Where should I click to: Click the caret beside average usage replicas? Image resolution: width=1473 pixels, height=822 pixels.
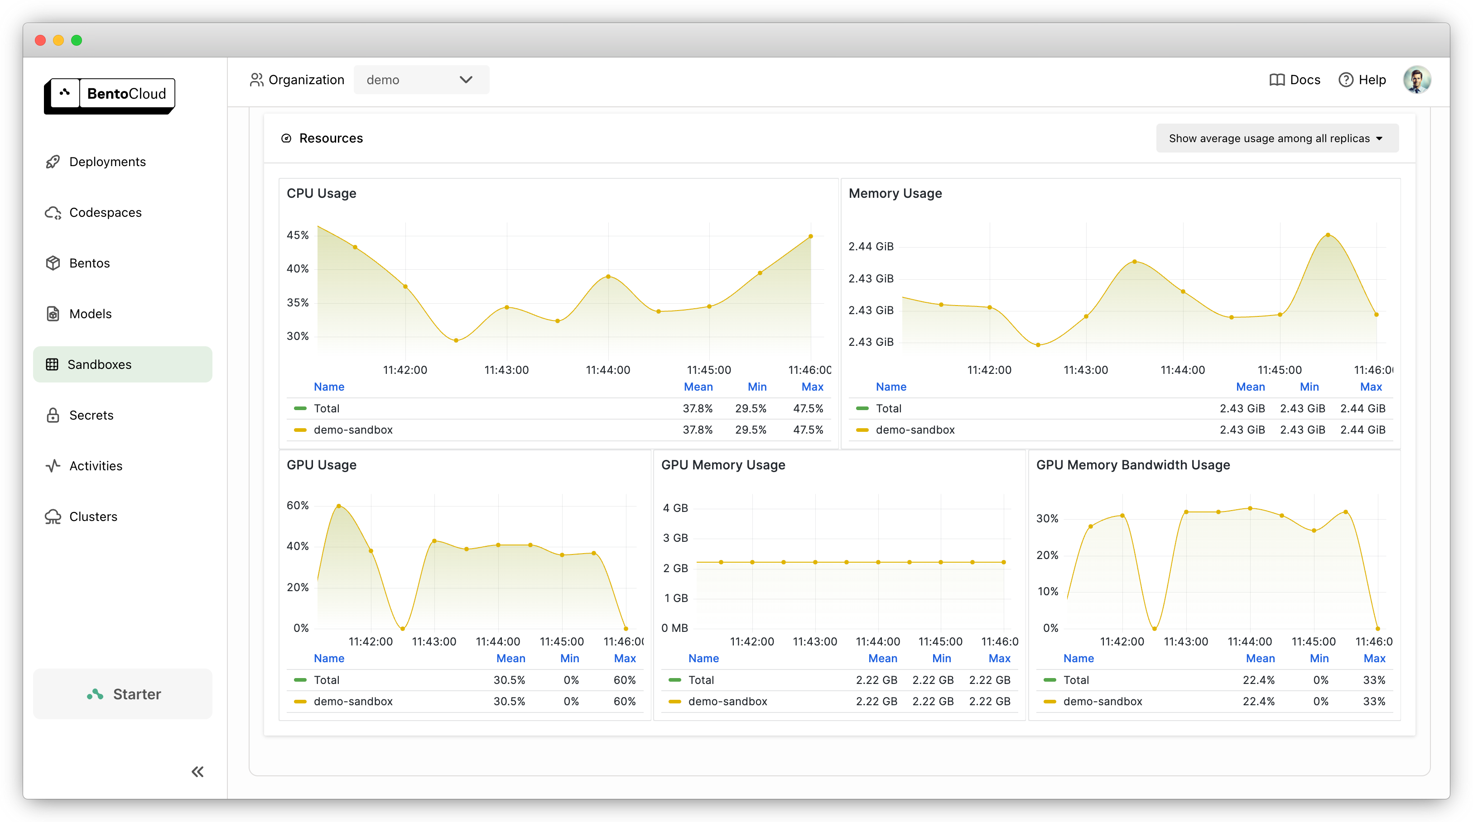(1379, 139)
